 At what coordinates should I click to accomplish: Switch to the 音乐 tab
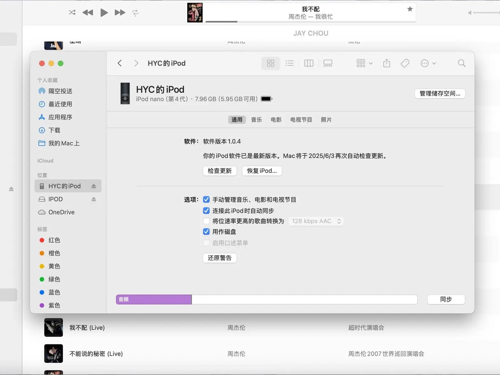click(x=257, y=120)
